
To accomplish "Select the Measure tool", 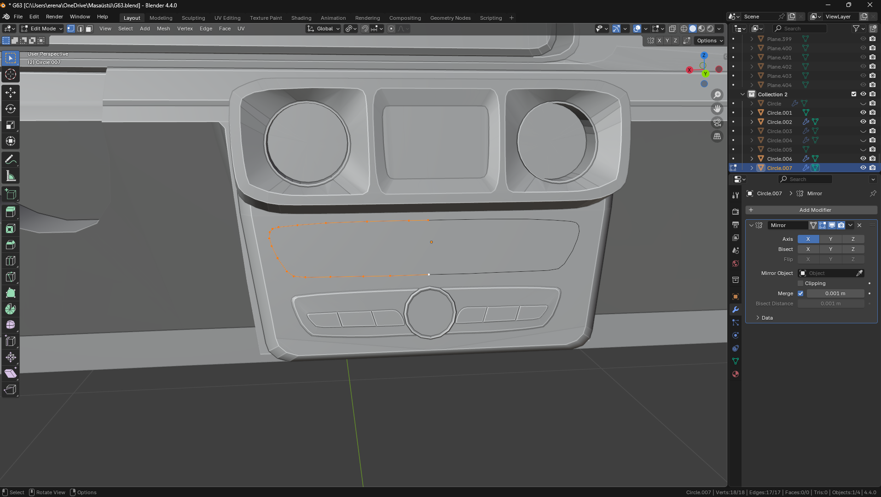I will pyautogui.click(x=11, y=176).
